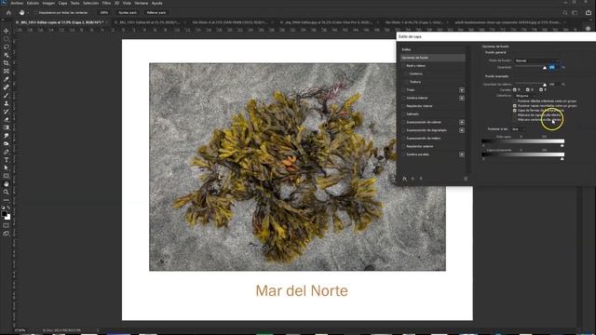Viewport: 596px width, 335px height.
Task: Select Opciones de fusión in styles list
Action: click(432, 58)
